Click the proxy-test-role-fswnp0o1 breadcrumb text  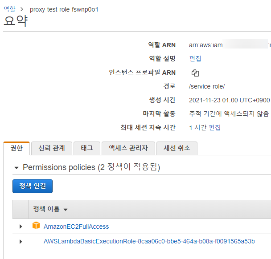(64, 9)
